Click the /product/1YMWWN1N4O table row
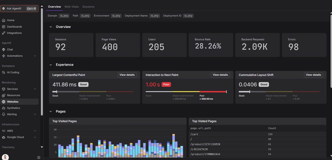Viewport: 332px width, 160px height. coord(257,154)
